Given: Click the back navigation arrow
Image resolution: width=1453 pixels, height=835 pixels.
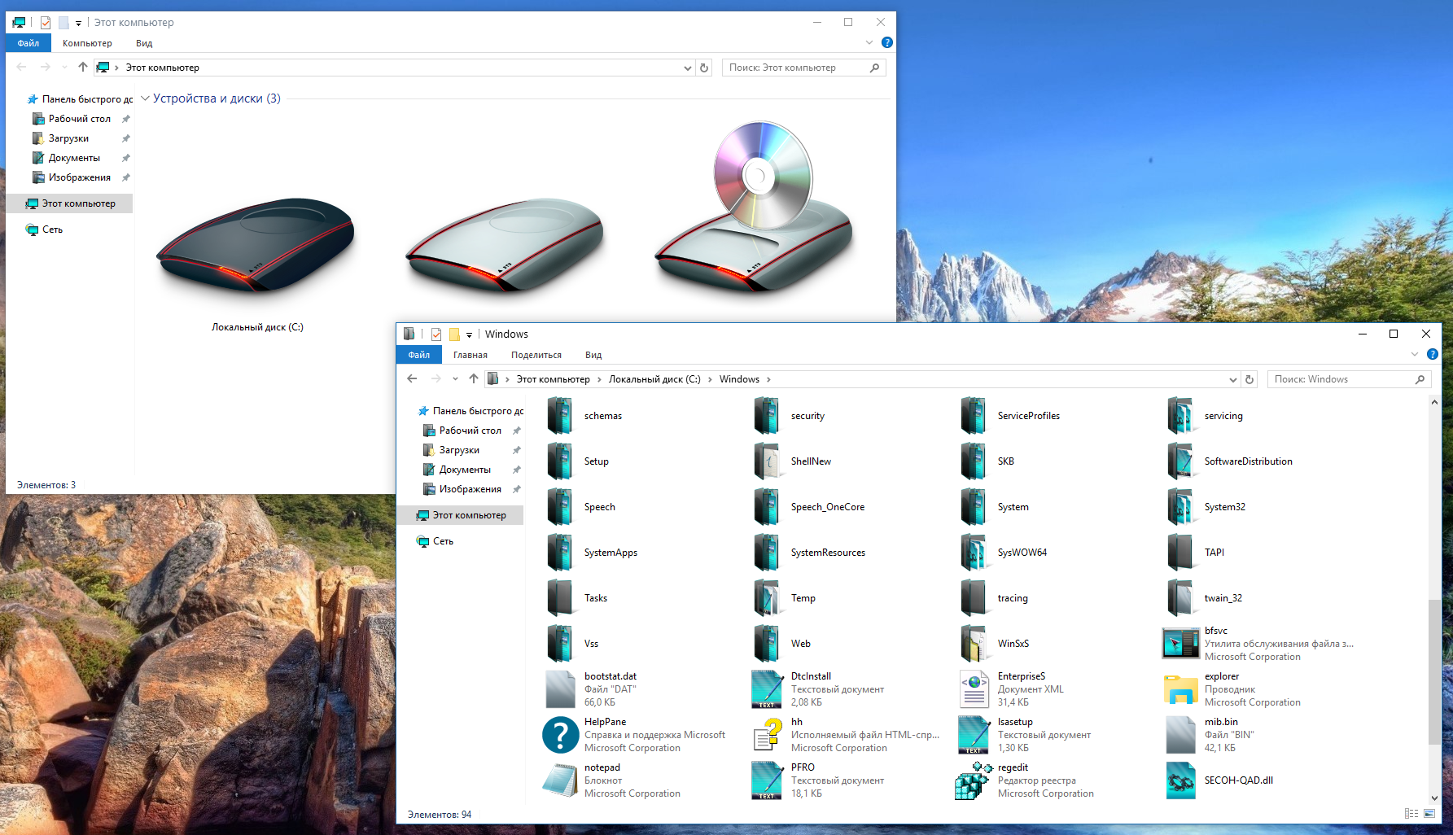Looking at the screenshot, I should (412, 378).
